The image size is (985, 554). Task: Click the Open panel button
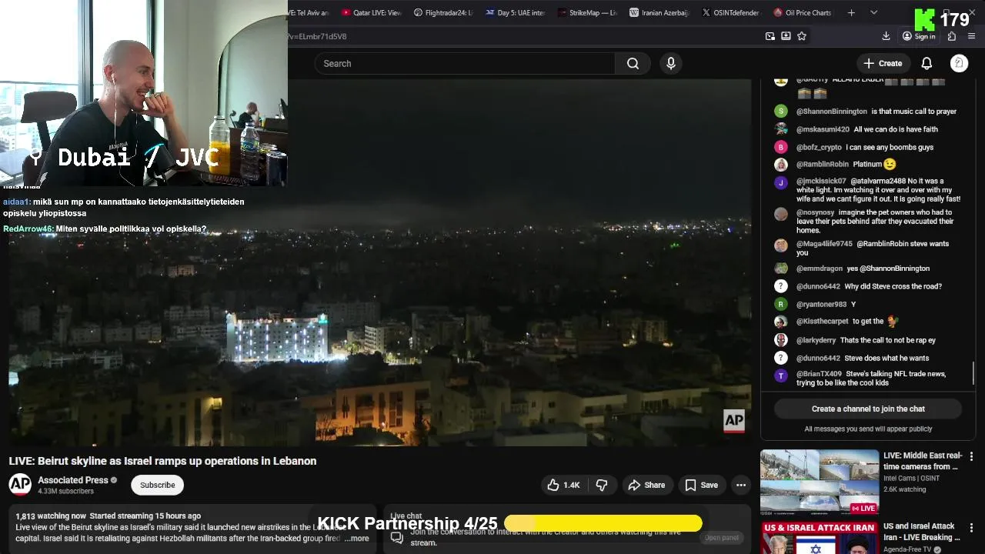[x=722, y=537]
